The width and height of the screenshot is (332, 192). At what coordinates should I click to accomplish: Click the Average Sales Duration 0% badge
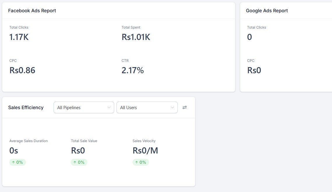coord(17,162)
